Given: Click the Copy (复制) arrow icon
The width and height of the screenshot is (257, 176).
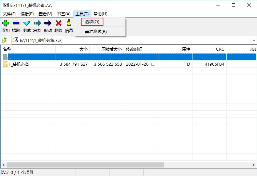Looking at the screenshot, I should [x=37, y=23].
